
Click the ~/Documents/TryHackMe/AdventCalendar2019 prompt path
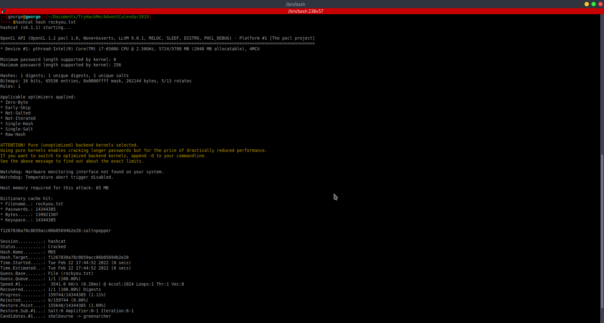point(98,17)
